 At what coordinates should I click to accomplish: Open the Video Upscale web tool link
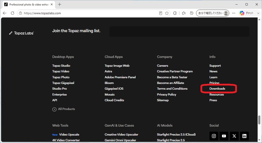point(69,135)
